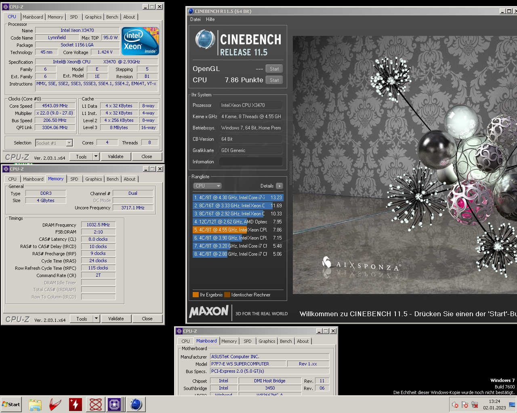This screenshot has width=517, height=413.
Task: Switch to Bench tab in the top CPU-Z window
Action: tap(112, 17)
